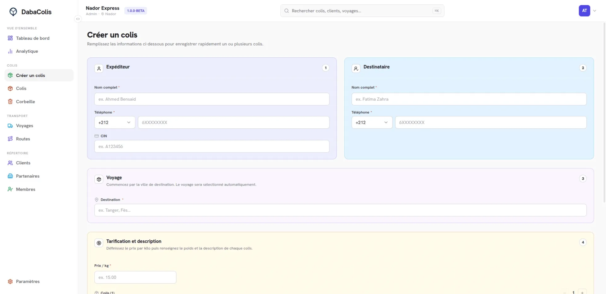Open the Partenaires page
The width and height of the screenshot is (606, 294).
point(39,176)
